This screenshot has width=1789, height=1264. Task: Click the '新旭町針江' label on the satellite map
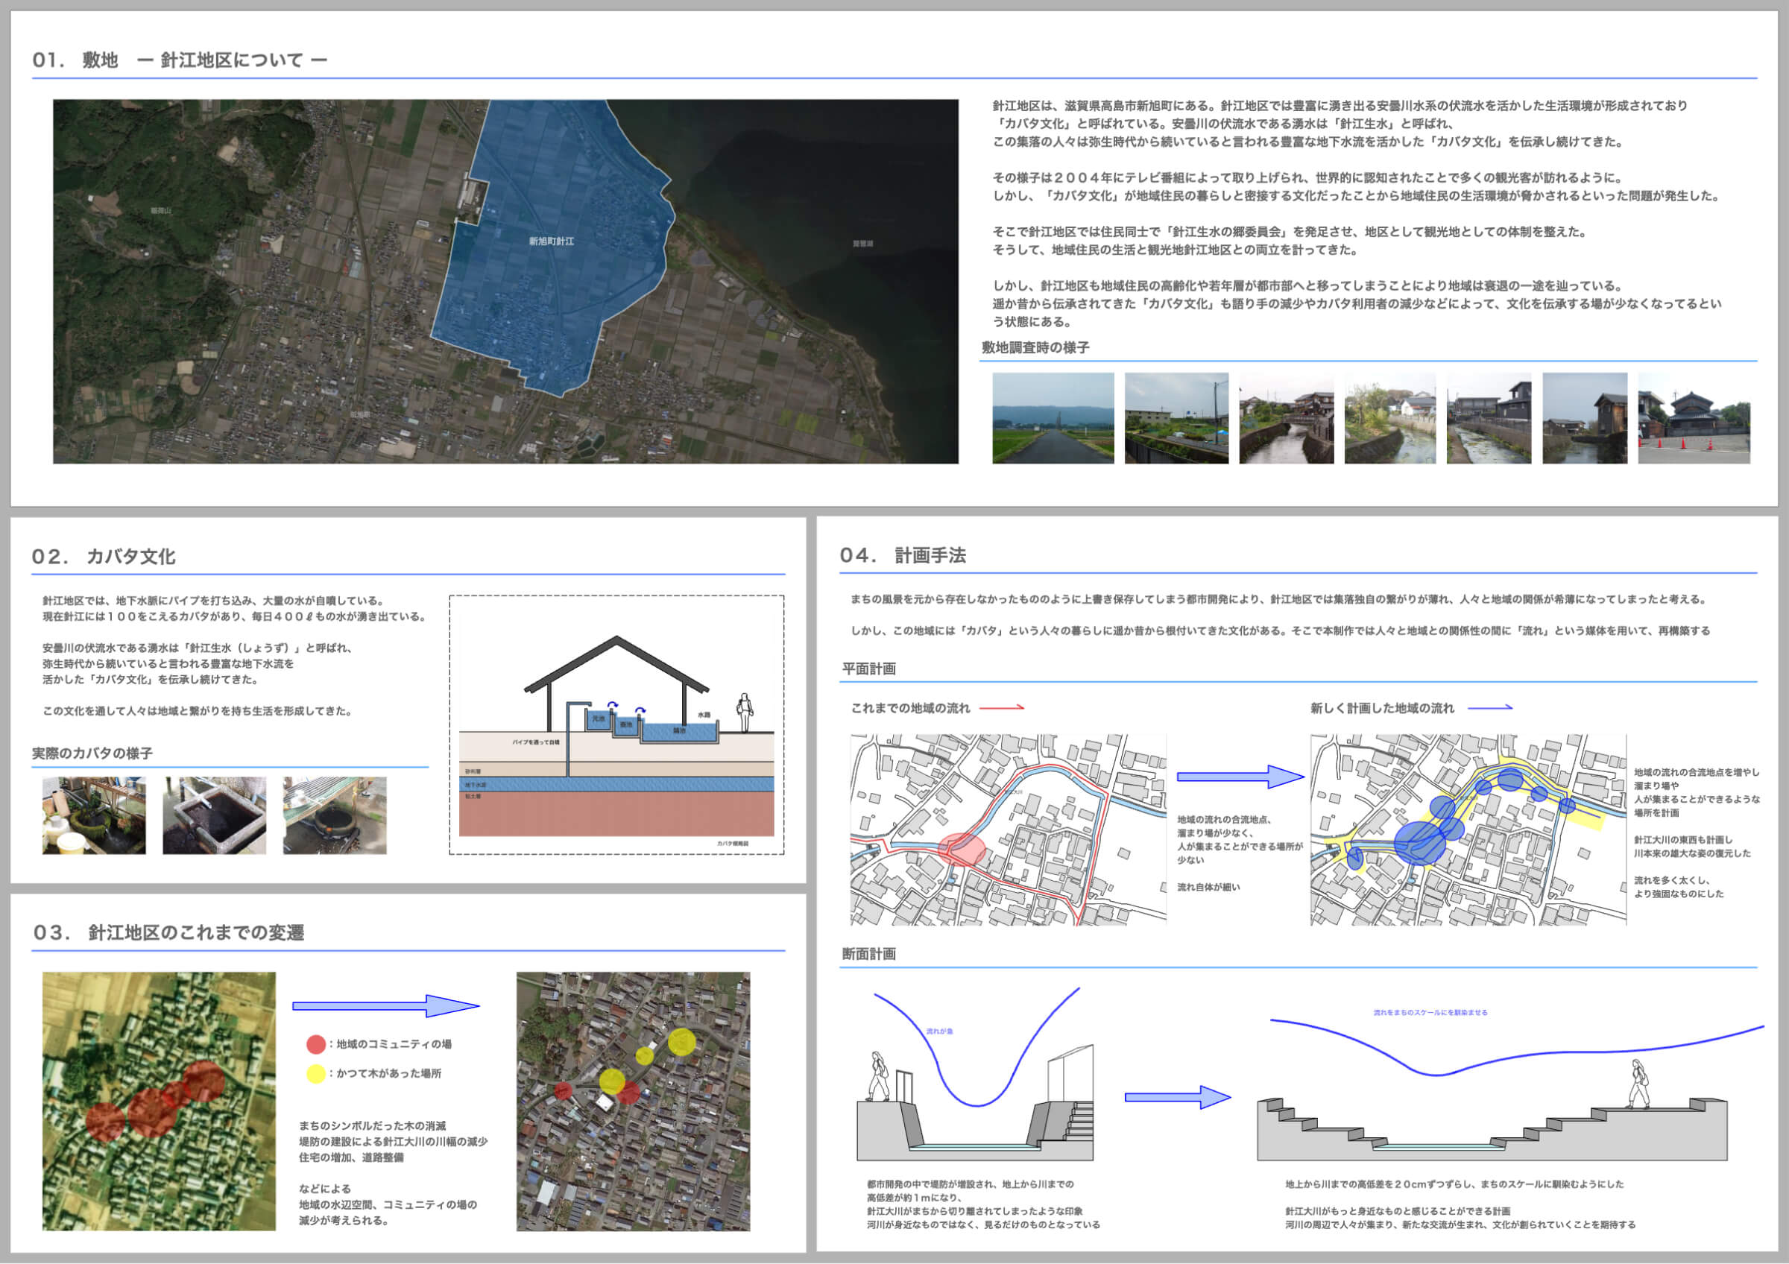click(551, 241)
